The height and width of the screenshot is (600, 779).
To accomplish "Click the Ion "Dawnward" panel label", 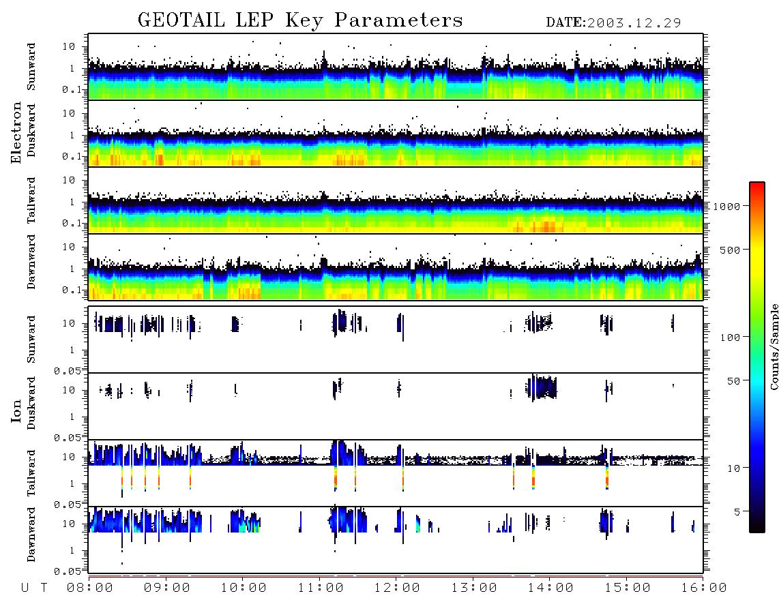I will click(31, 534).
